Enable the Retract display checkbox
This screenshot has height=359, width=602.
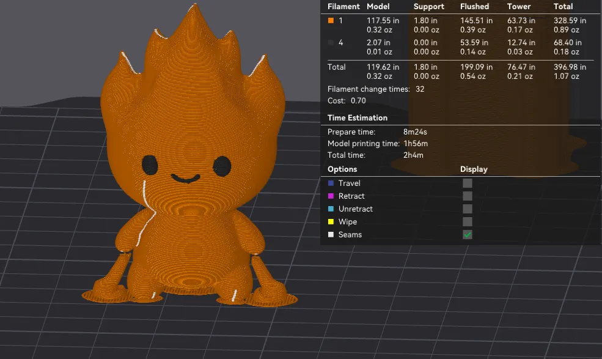pyautogui.click(x=468, y=196)
